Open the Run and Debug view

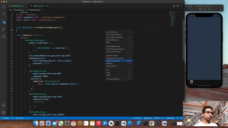pyautogui.click(x=4, y=29)
